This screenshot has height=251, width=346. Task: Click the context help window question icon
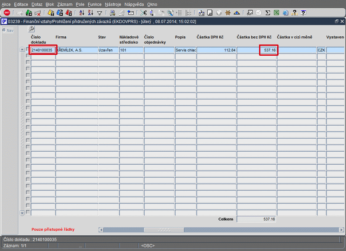point(304,13)
